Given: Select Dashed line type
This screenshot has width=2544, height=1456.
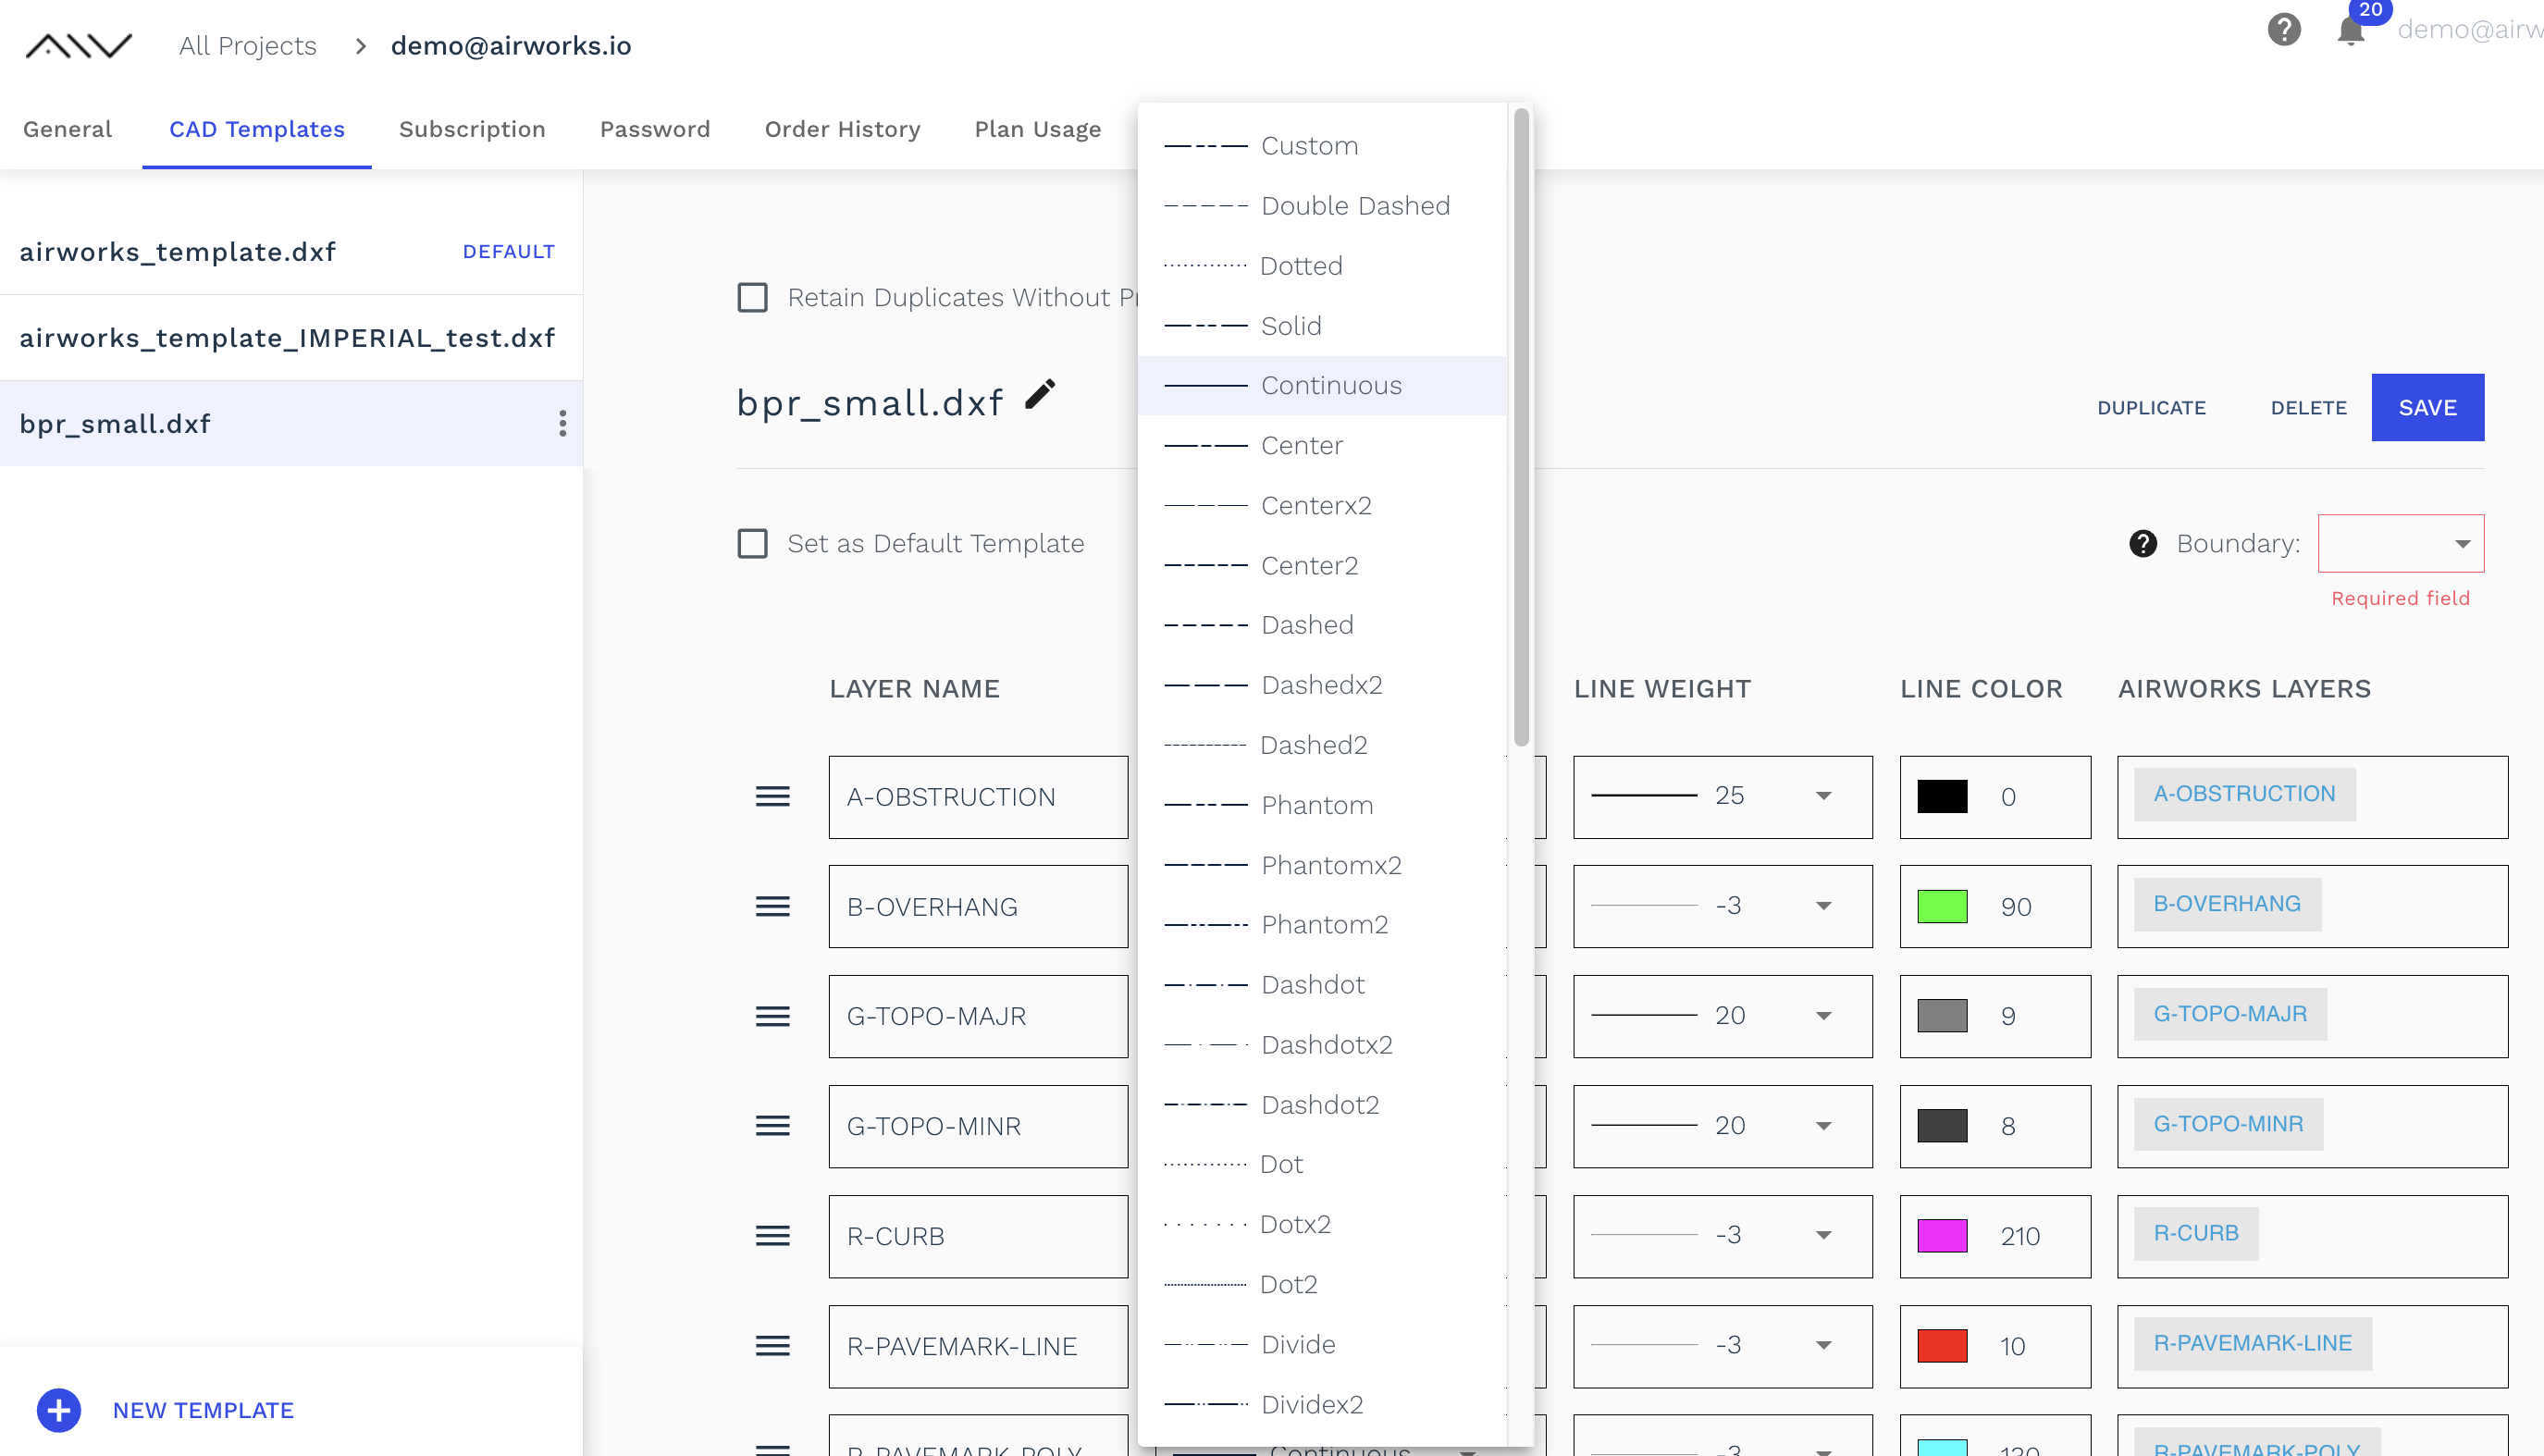Looking at the screenshot, I should point(1322,625).
